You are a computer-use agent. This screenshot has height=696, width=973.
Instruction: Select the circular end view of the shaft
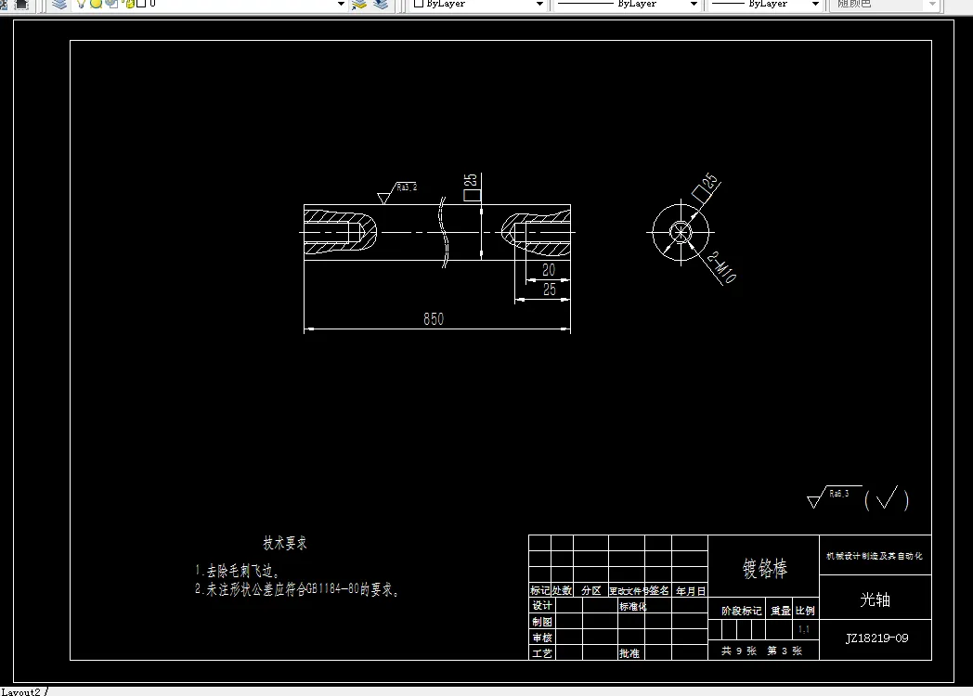pos(681,233)
